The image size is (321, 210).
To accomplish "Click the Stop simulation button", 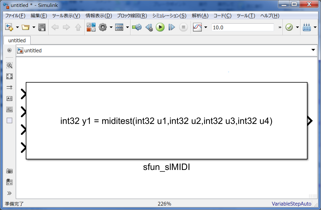I will 184,27.
